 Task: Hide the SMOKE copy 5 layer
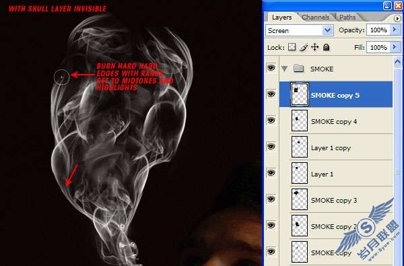pyautogui.click(x=271, y=94)
